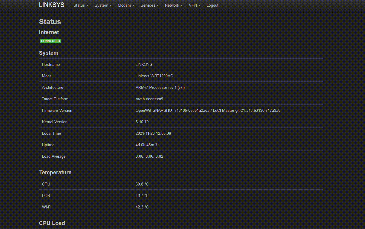Click the CPU label in Temperature table
Image resolution: width=365 pixels, height=229 pixels.
point(46,184)
